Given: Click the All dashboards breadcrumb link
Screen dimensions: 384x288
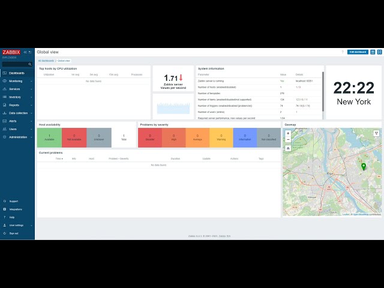Looking at the screenshot, I should tap(46, 61).
